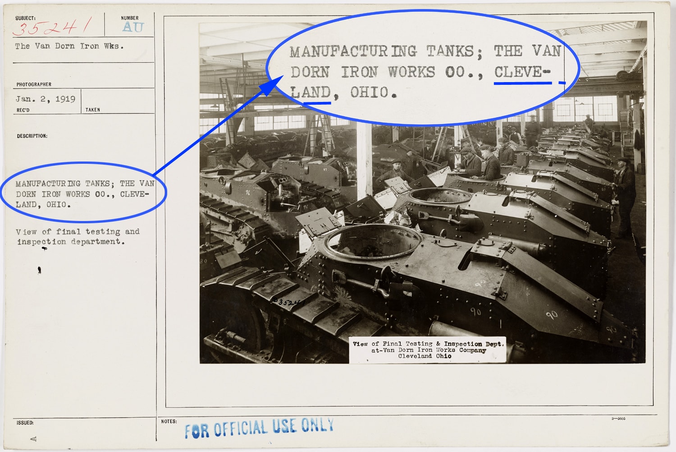
Task: Click the blue 'AU' stamp
Action: tap(133, 28)
